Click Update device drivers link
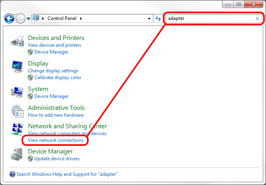The image size is (266, 185). click(x=57, y=159)
